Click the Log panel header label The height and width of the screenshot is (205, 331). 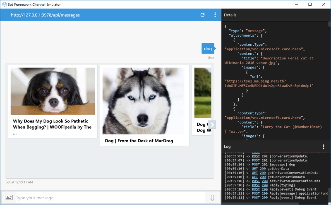[227, 146]
